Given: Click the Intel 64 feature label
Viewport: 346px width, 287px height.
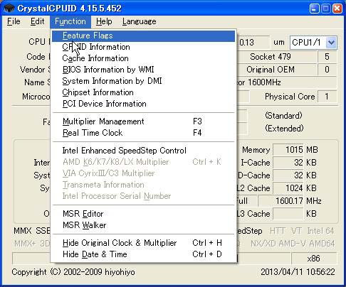Looking at the screenshot, I should coord(320,231).
